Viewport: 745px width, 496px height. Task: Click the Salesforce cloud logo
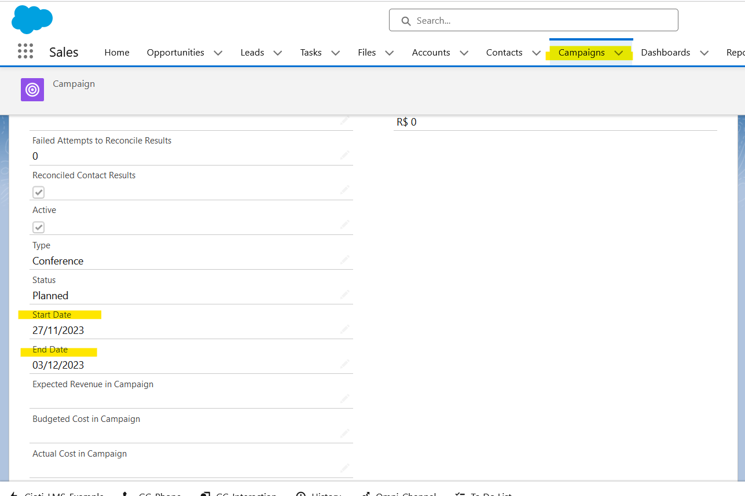pos(32,19)
